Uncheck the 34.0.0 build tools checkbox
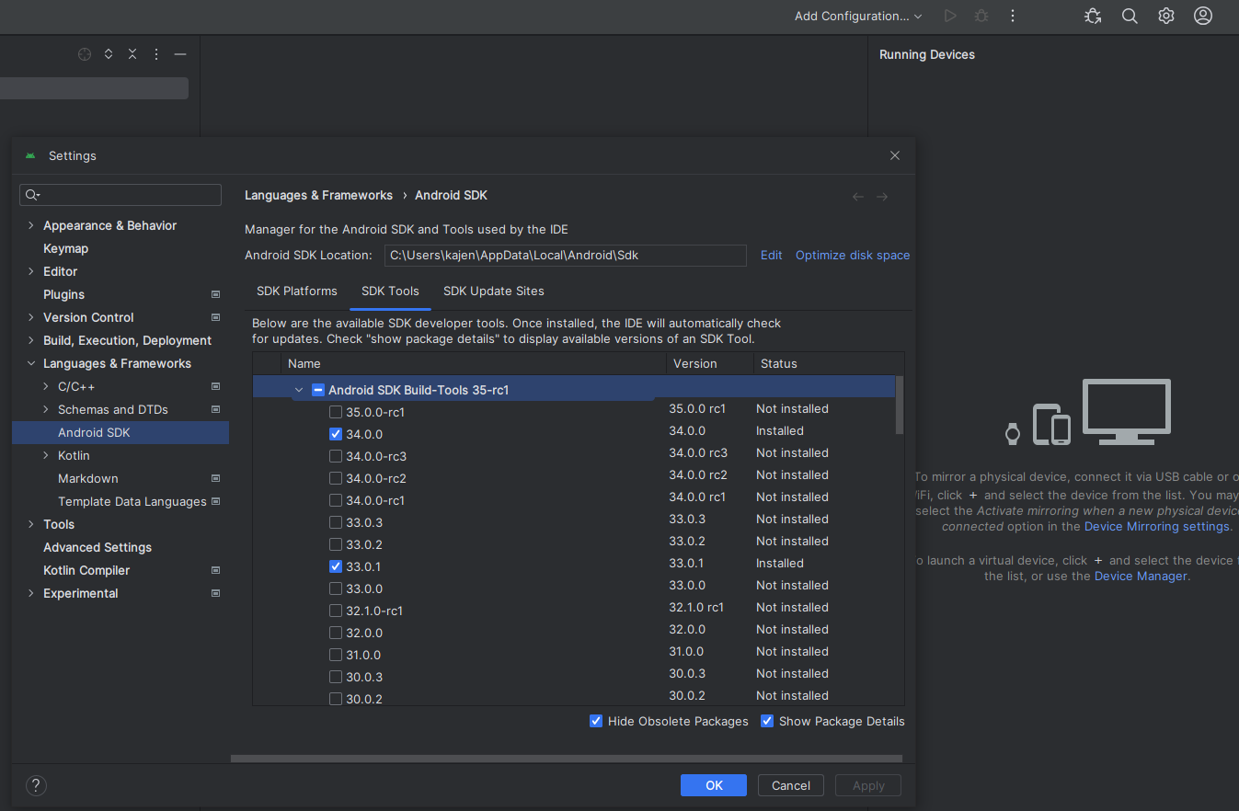The width and height of the screenshot is (1239, 811). pos(336,434)
